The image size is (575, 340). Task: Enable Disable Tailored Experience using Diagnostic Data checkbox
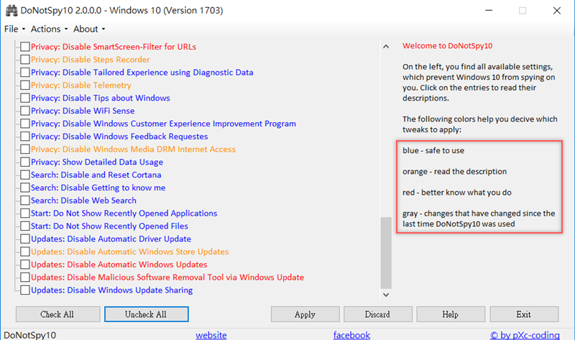25,73
